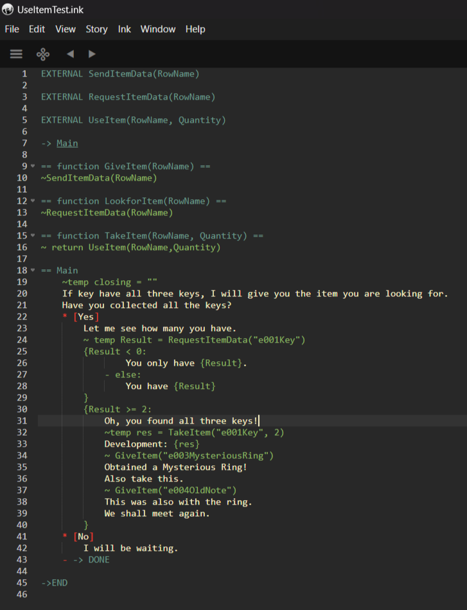The height and width of the screenshot is (610, 467).
Task: Place cursor on the ->END line
Action: 54,583
